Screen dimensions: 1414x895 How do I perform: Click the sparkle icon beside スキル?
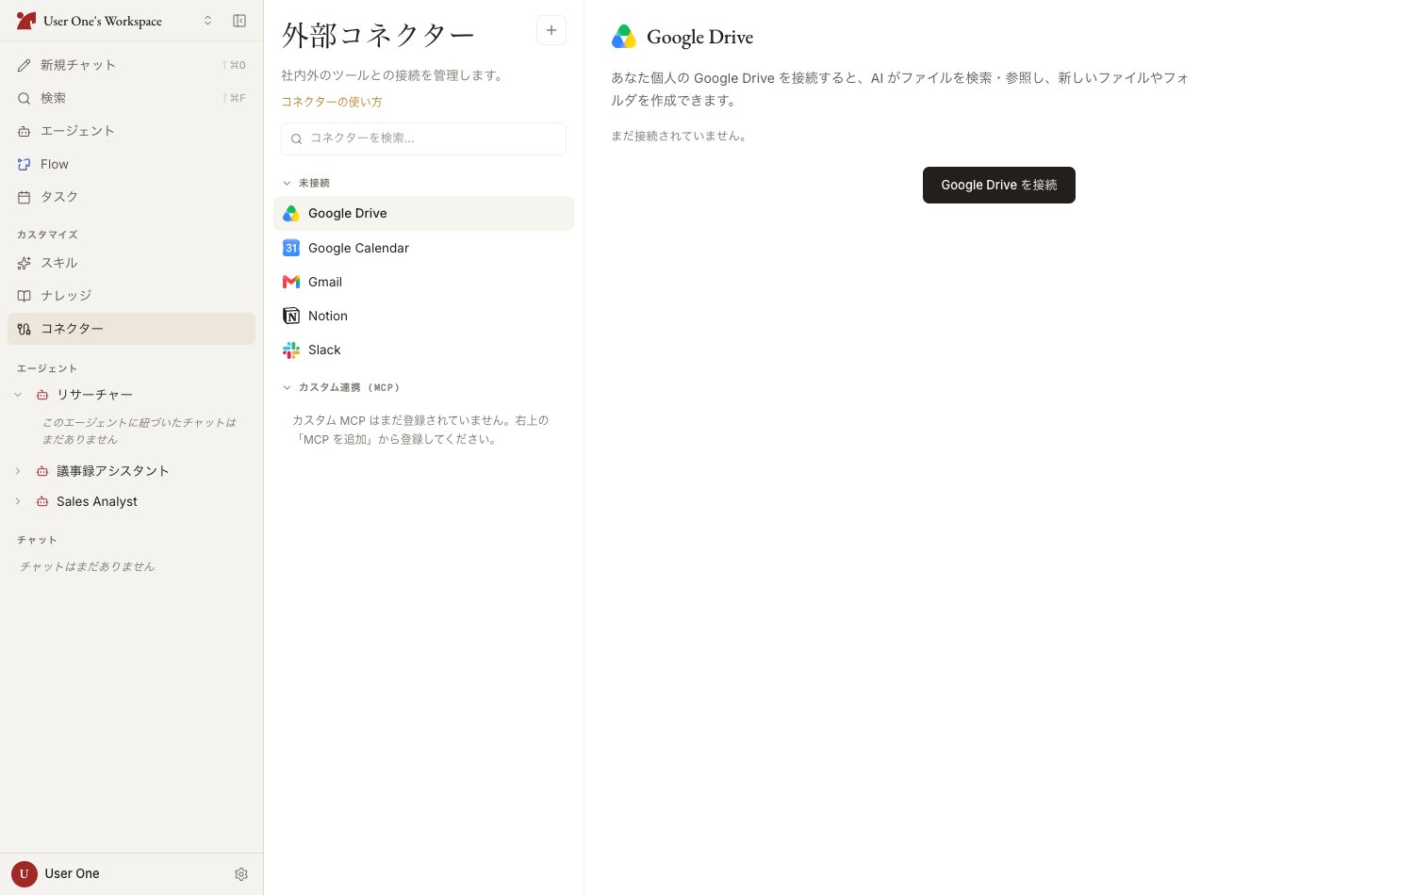click(25, 263)
